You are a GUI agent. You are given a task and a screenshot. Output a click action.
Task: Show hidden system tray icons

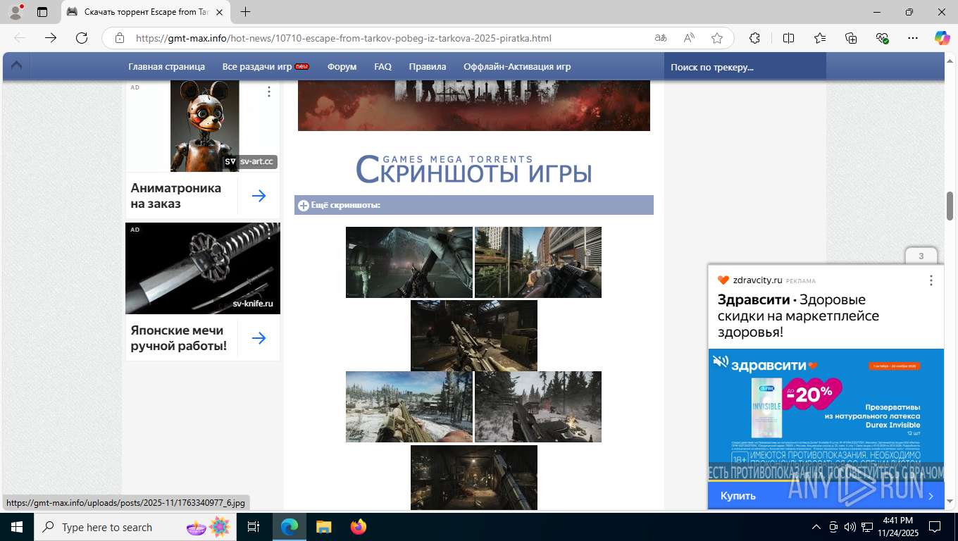click(x=816, y=527)
